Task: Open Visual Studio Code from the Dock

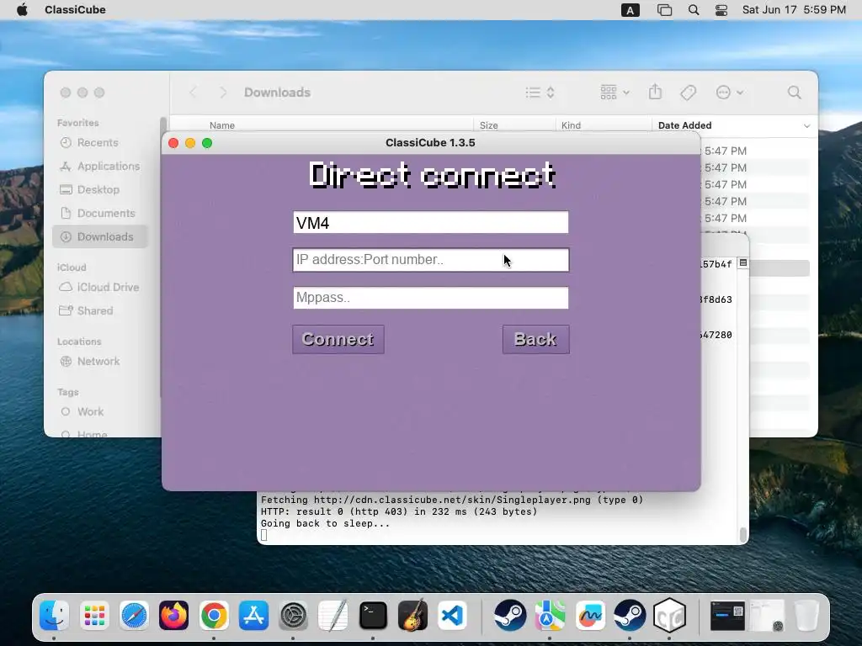Action: click(452, 615)
